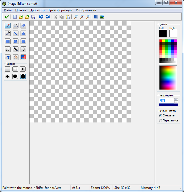Redo the undone action

click(47, 17)
